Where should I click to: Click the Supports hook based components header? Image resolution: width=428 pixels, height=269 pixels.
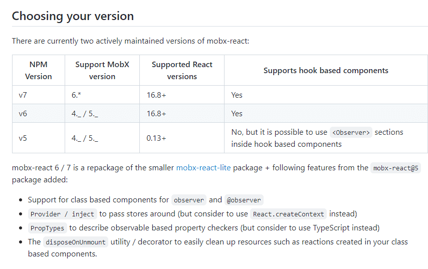(x=326, y=71)
